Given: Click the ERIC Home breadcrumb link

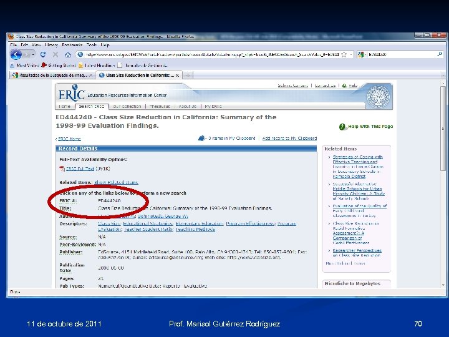Looking at the screenshot, I should pos(70,139).
